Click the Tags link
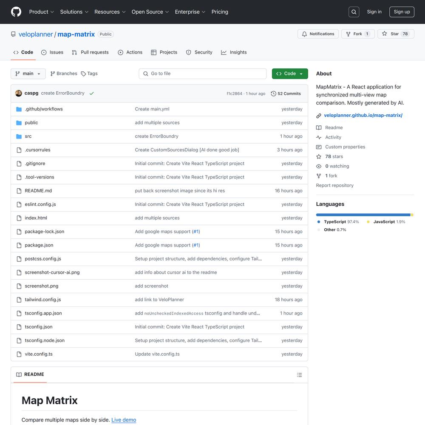Screen dimensions: 425x425 click(89, 74)
